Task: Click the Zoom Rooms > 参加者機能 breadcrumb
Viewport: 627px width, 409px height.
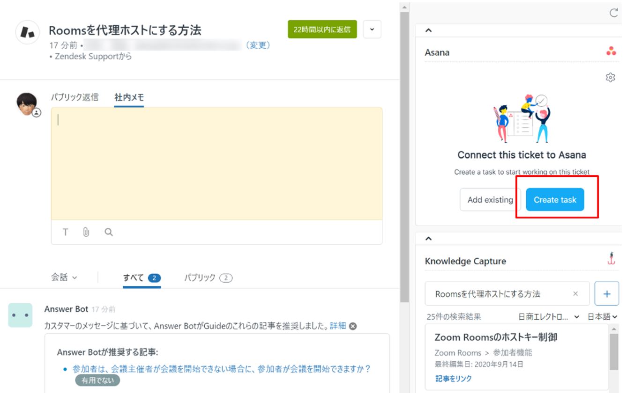Action: coord(483,353)
